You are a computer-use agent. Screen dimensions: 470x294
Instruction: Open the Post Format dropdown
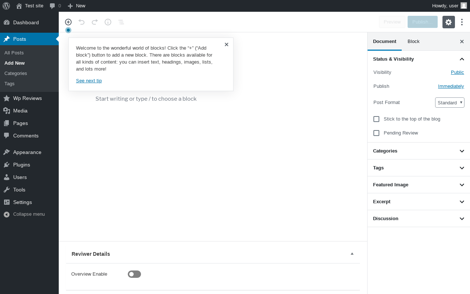tap(449, 103)
